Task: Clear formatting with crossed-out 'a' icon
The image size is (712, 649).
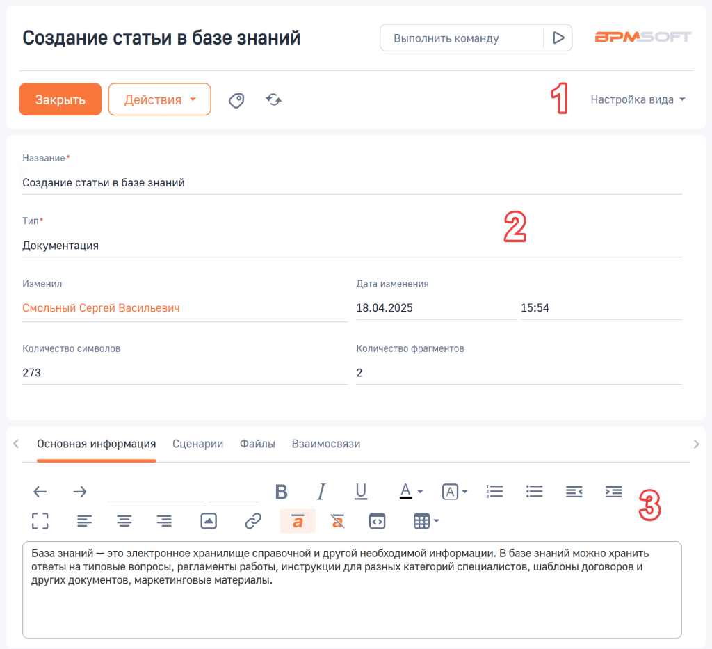Action: click(x=337, y=521)
